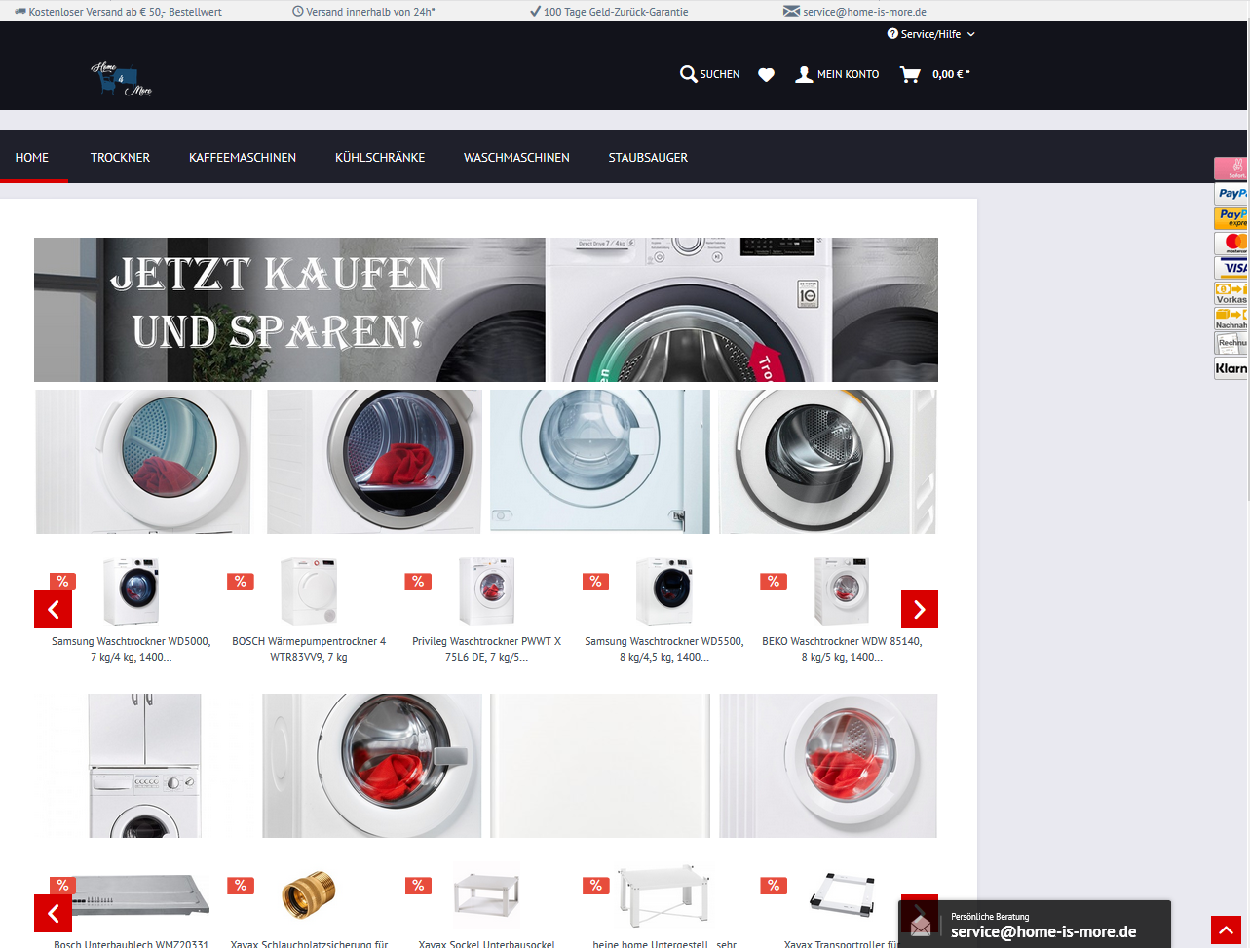Open Xavax Transportroller product image
This screenshot has width=1250, height=948.
tap(842, 894)
